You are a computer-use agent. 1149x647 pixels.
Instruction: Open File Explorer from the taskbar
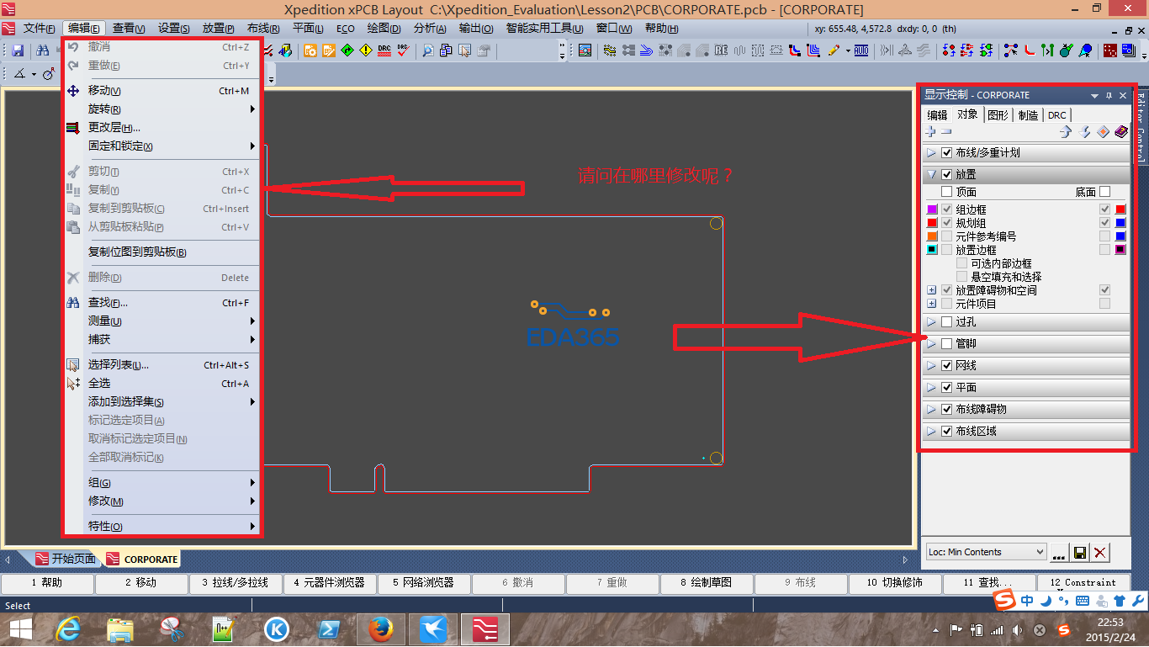click(120, 628)
